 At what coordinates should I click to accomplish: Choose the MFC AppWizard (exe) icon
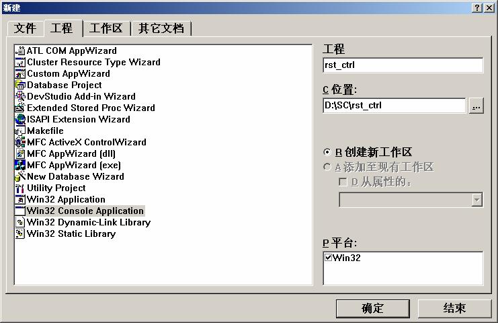point(20,165)
